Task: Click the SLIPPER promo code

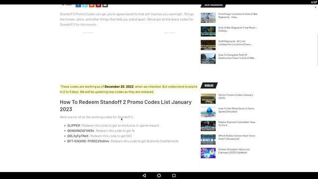Action: (74, 125)
